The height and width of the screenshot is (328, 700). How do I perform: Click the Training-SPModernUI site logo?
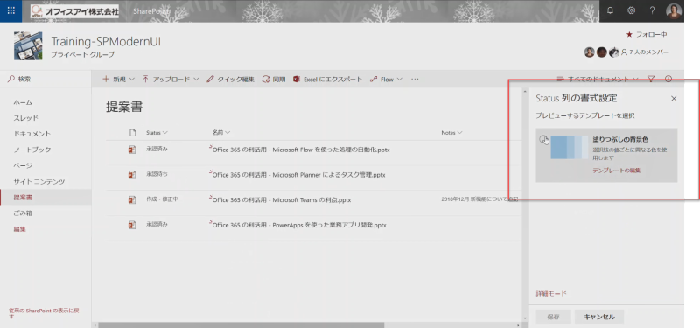(28, 46)
